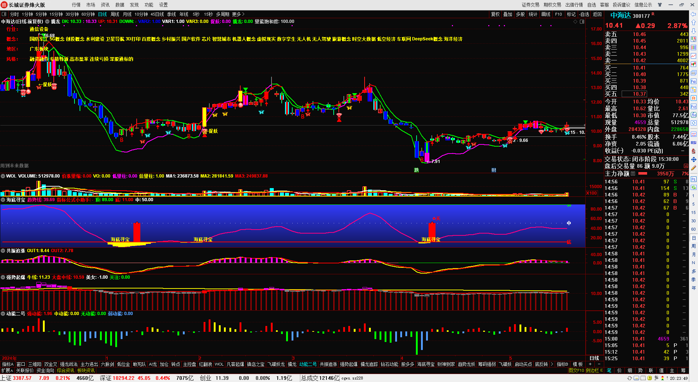698x382 pixels.
Task: Expand the 强势起爆 indicator dropdown arrow
Action: pyautogui.click(x=3, y=277)
